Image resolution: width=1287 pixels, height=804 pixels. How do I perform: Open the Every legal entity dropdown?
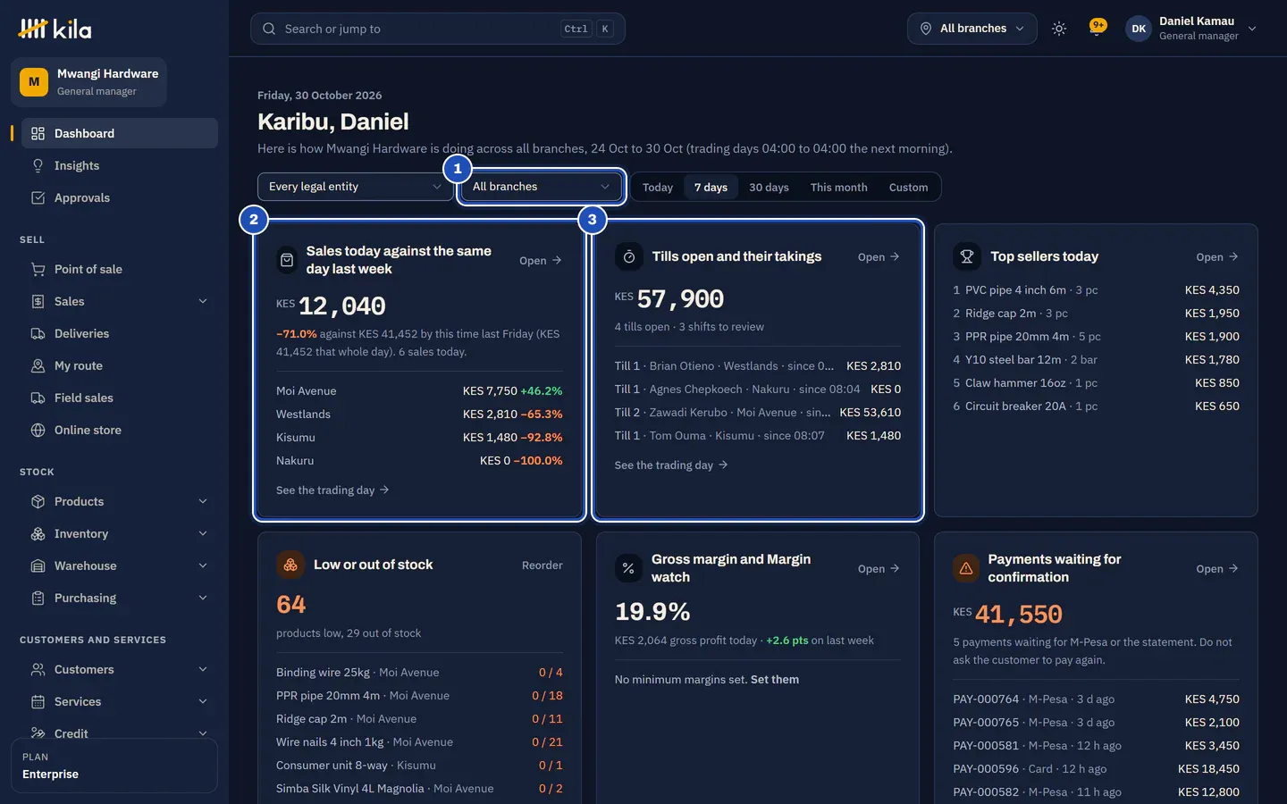click(x=355, y=187)
